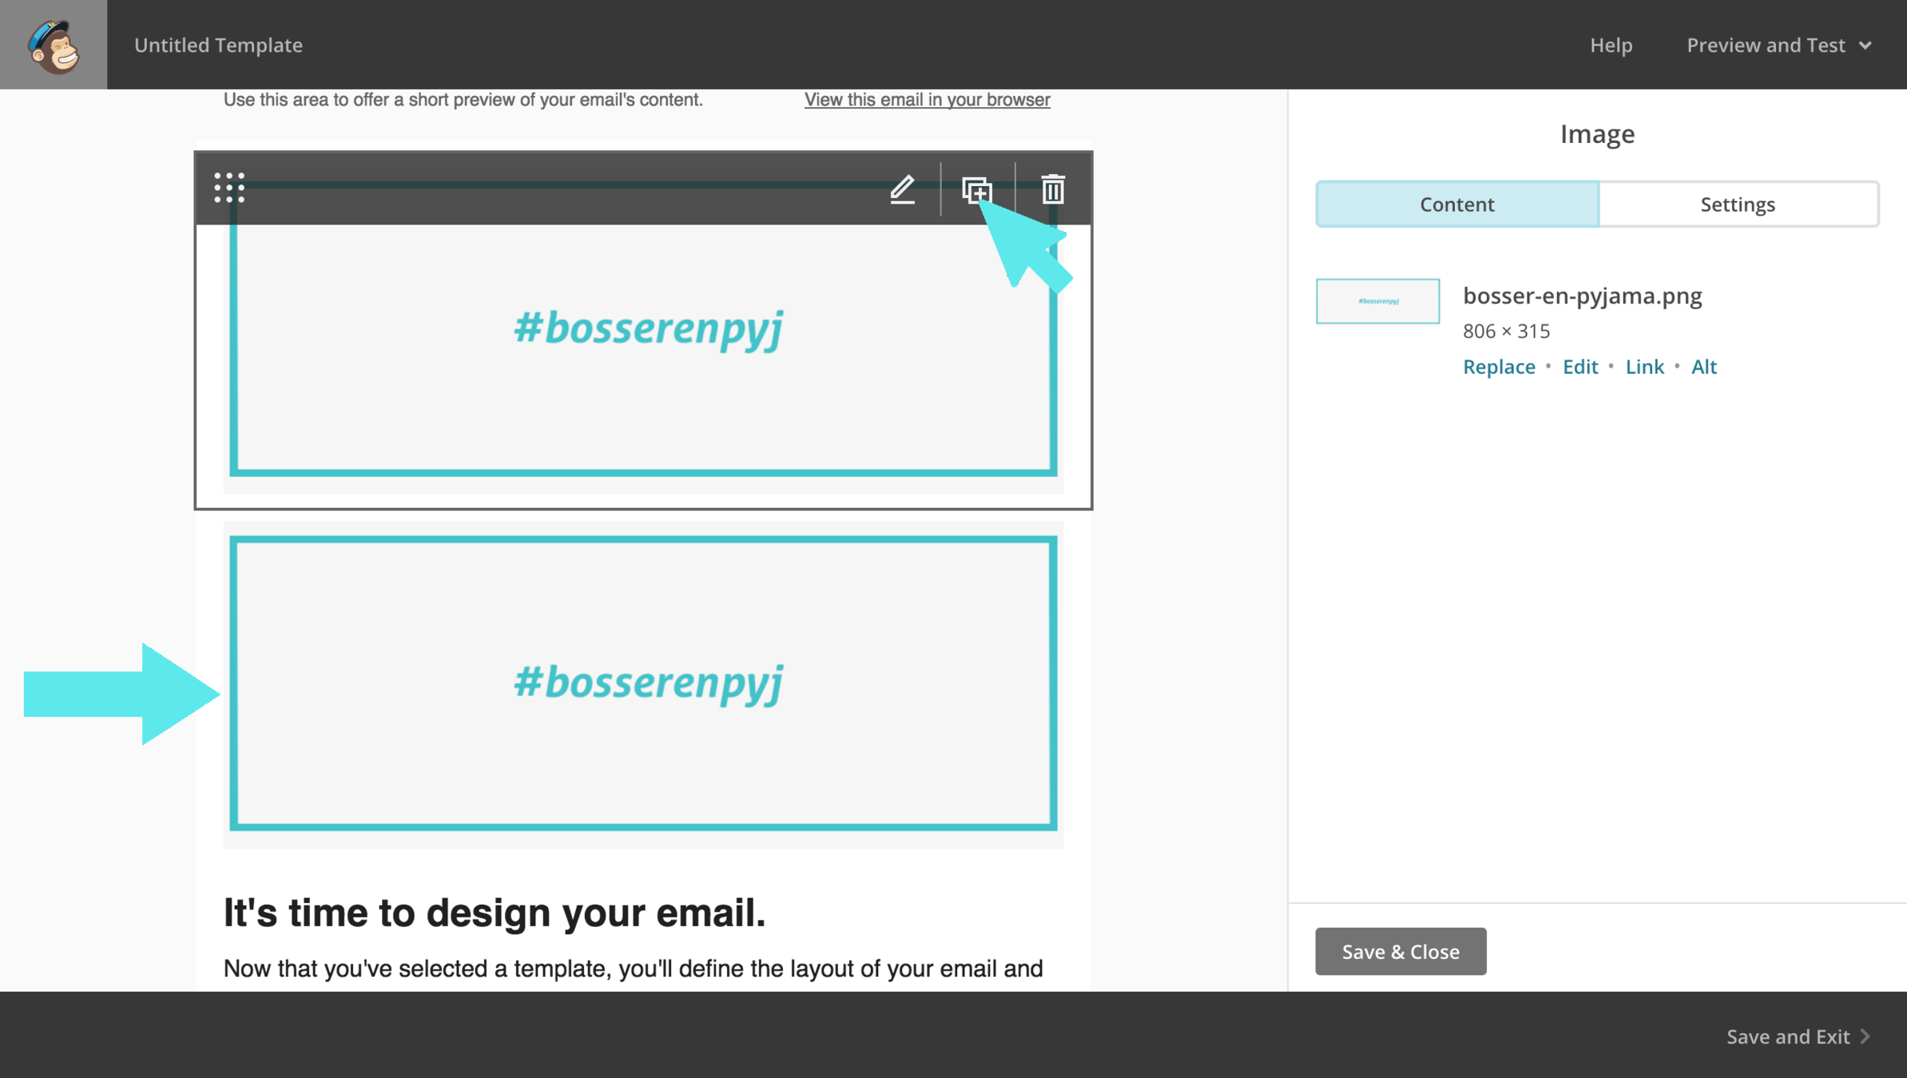Click the heading It's time to design

tap(495, 912)
